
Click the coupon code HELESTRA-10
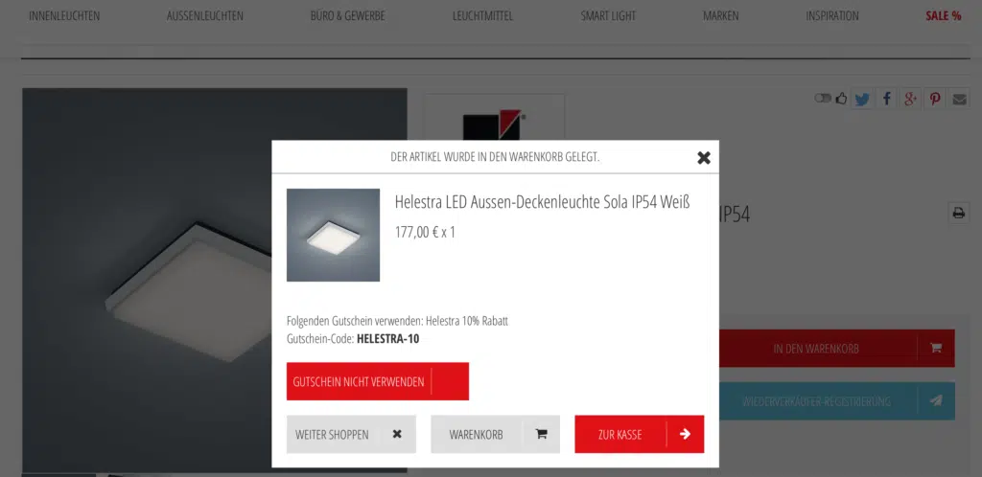[387, 339]
